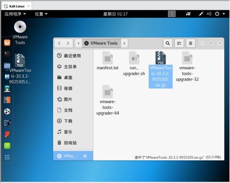Open 文档 documents folder in sidebar
The height and width of the screenshot is (183, 230).
click(73, 110)
